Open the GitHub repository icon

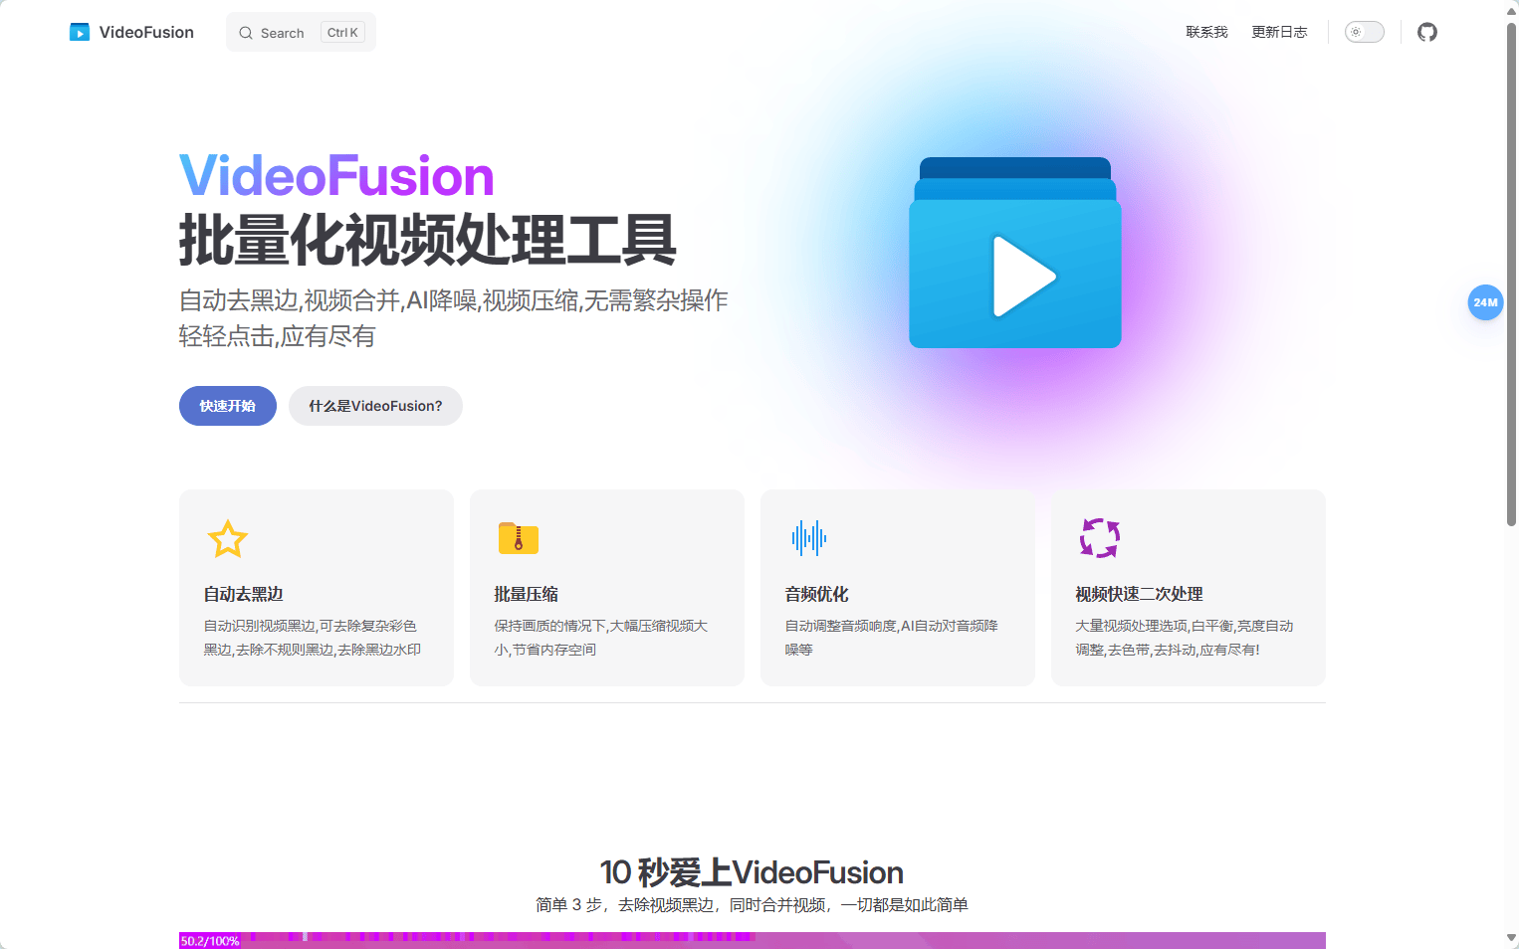(x=1427, y=32)
